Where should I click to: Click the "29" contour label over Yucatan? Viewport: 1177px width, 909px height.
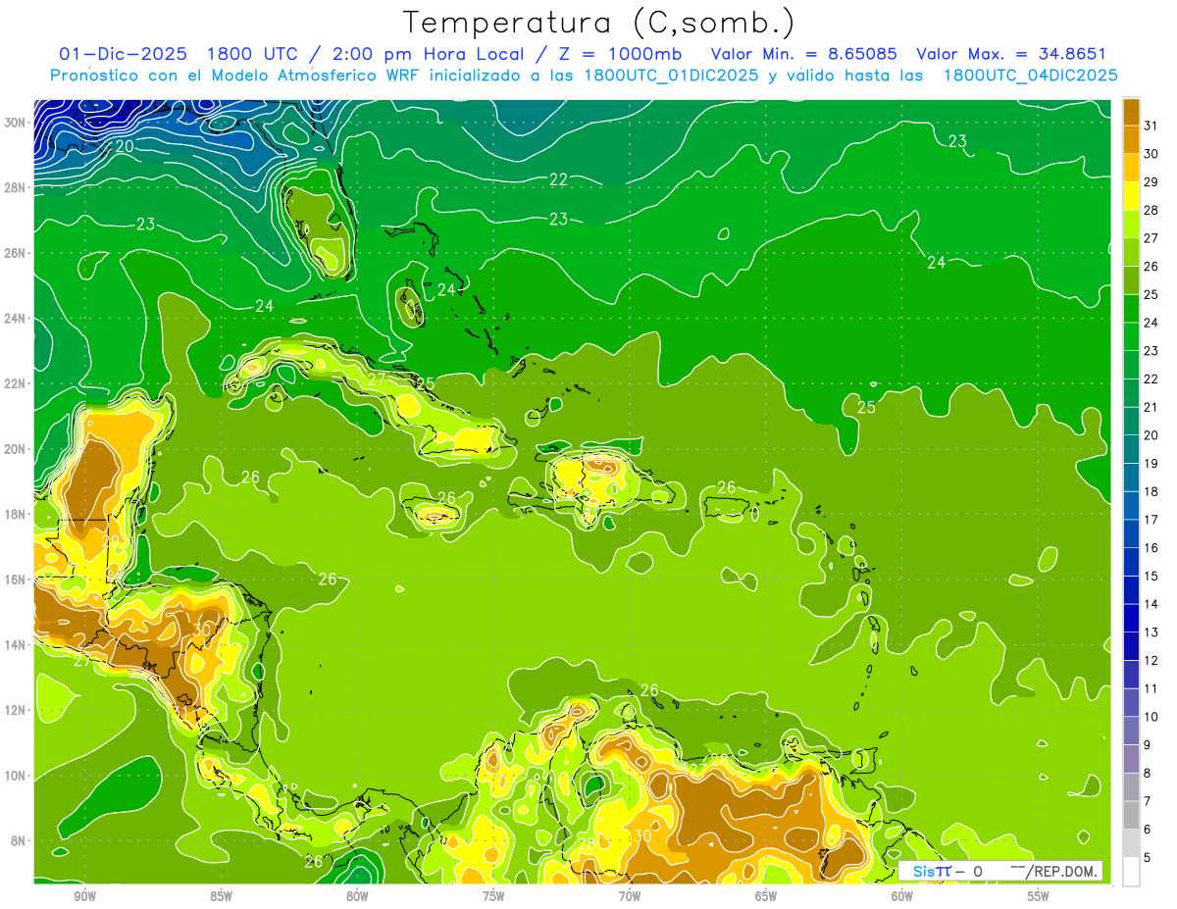point(110,540)
